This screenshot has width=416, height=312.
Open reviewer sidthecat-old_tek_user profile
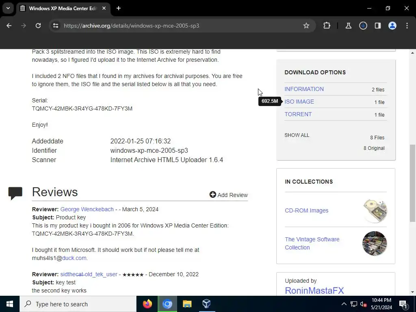[x=89, y=274]
